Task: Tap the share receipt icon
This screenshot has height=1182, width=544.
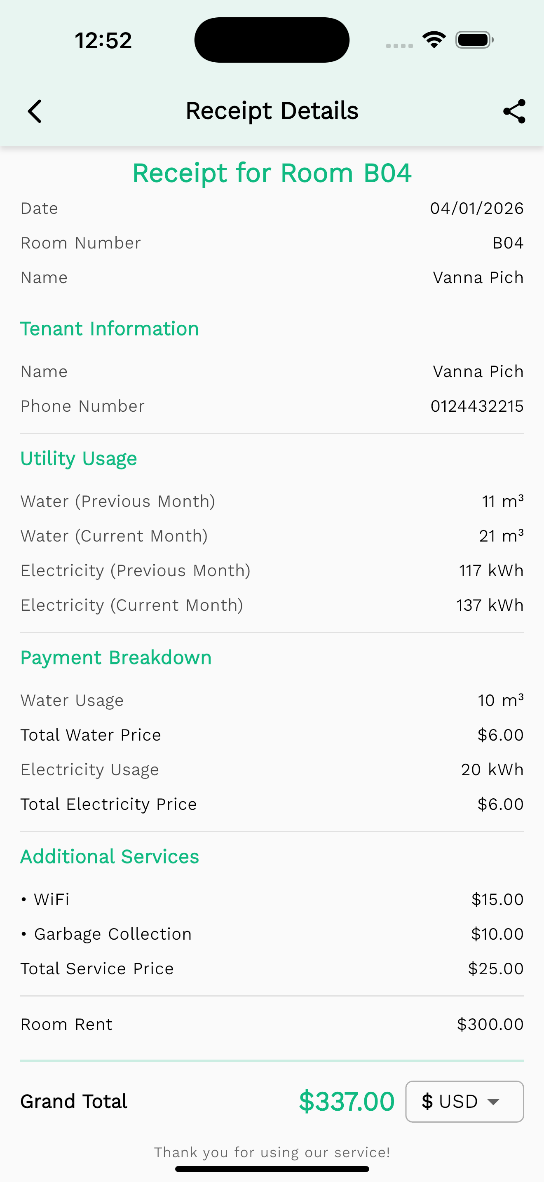Action: [x=514, y=112]
